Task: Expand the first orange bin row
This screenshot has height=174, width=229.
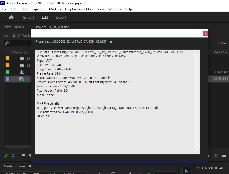Action: click(x=15, y=58)
